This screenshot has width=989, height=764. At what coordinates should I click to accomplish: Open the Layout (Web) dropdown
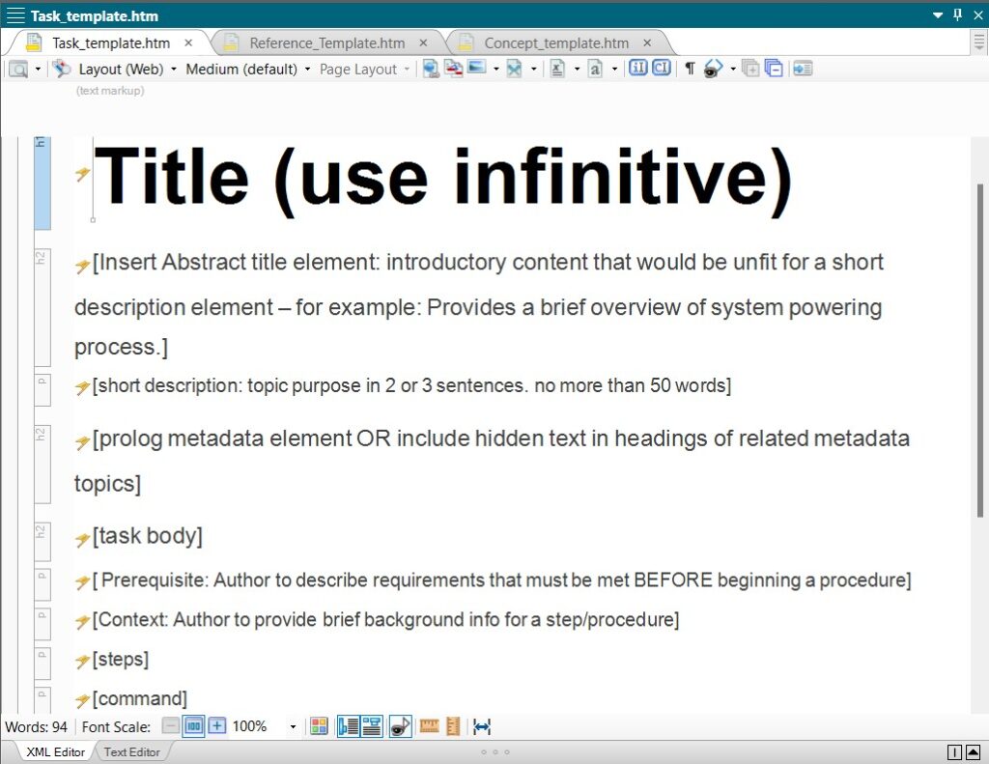click(174, 69)
